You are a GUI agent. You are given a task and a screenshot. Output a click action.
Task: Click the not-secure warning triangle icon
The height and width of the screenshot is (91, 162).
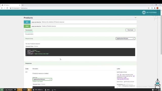tap(11, 8)
